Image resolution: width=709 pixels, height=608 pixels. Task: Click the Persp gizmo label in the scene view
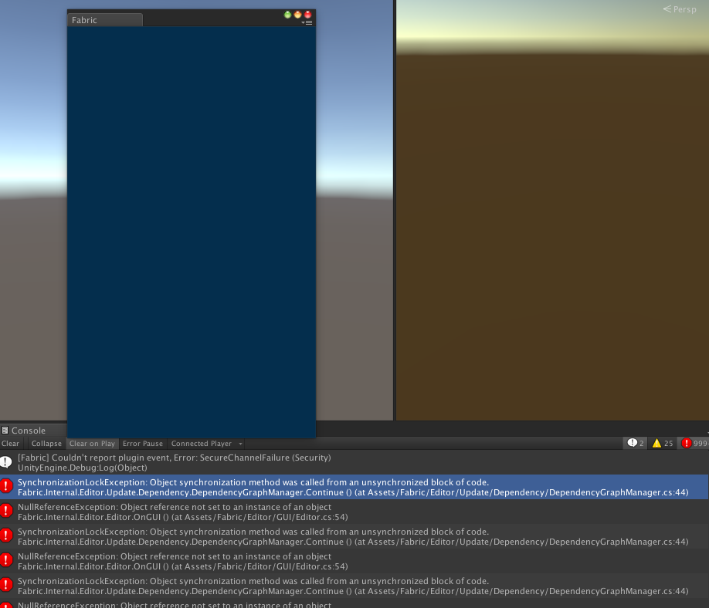click(678, 9)
